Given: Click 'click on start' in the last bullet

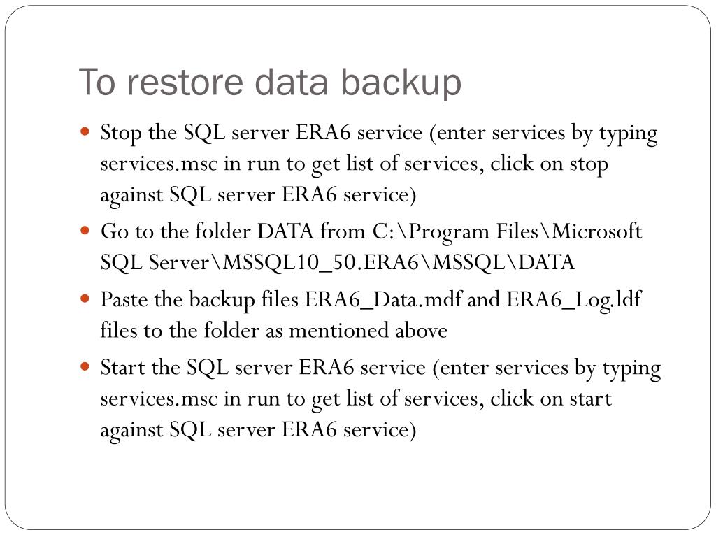Looking at the screenshot, I should (551, 399).
